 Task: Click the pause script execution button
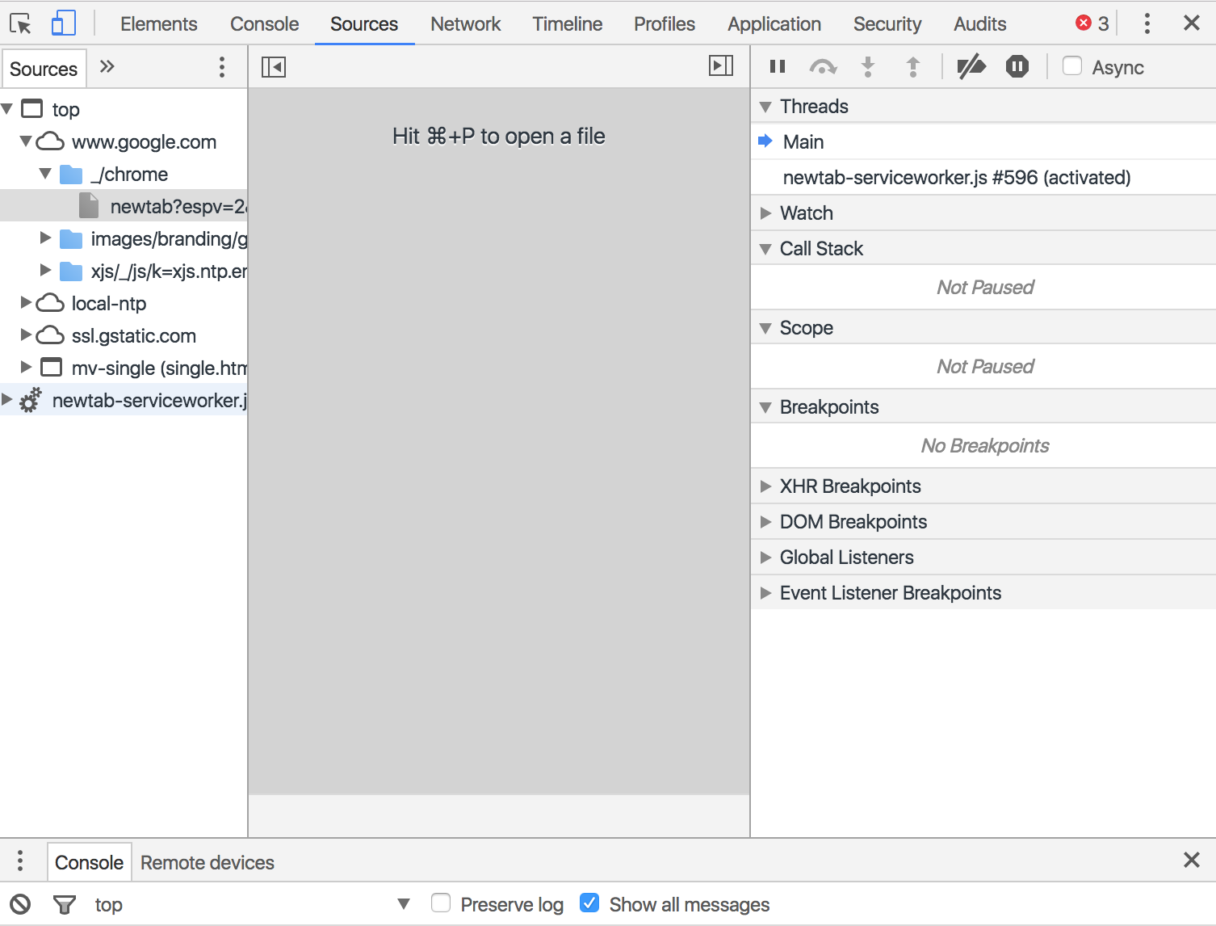[778, 66]
